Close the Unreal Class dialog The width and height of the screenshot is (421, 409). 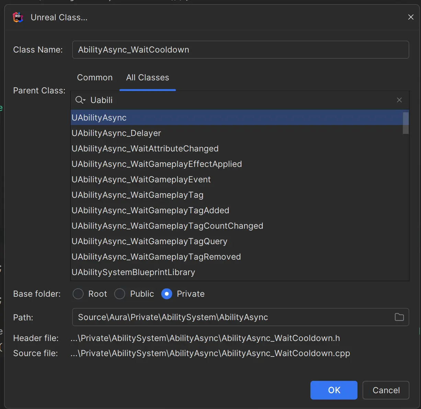coord(410,17)
